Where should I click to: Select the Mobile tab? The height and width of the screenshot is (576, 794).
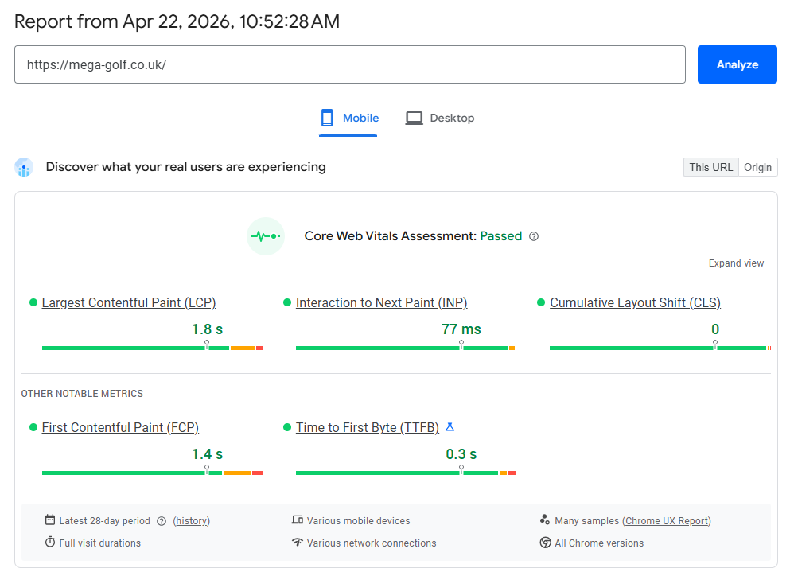coord(348,117)
